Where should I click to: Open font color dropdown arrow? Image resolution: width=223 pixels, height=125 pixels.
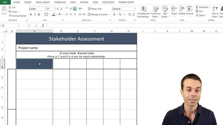62,14
